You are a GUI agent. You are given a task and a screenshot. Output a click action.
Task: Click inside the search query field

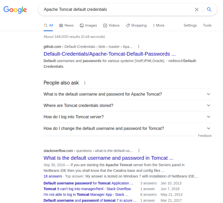tap(116, 10)
